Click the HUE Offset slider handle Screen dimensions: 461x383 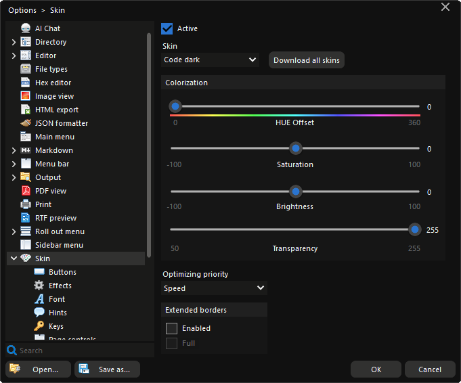(x=175, y=106)
